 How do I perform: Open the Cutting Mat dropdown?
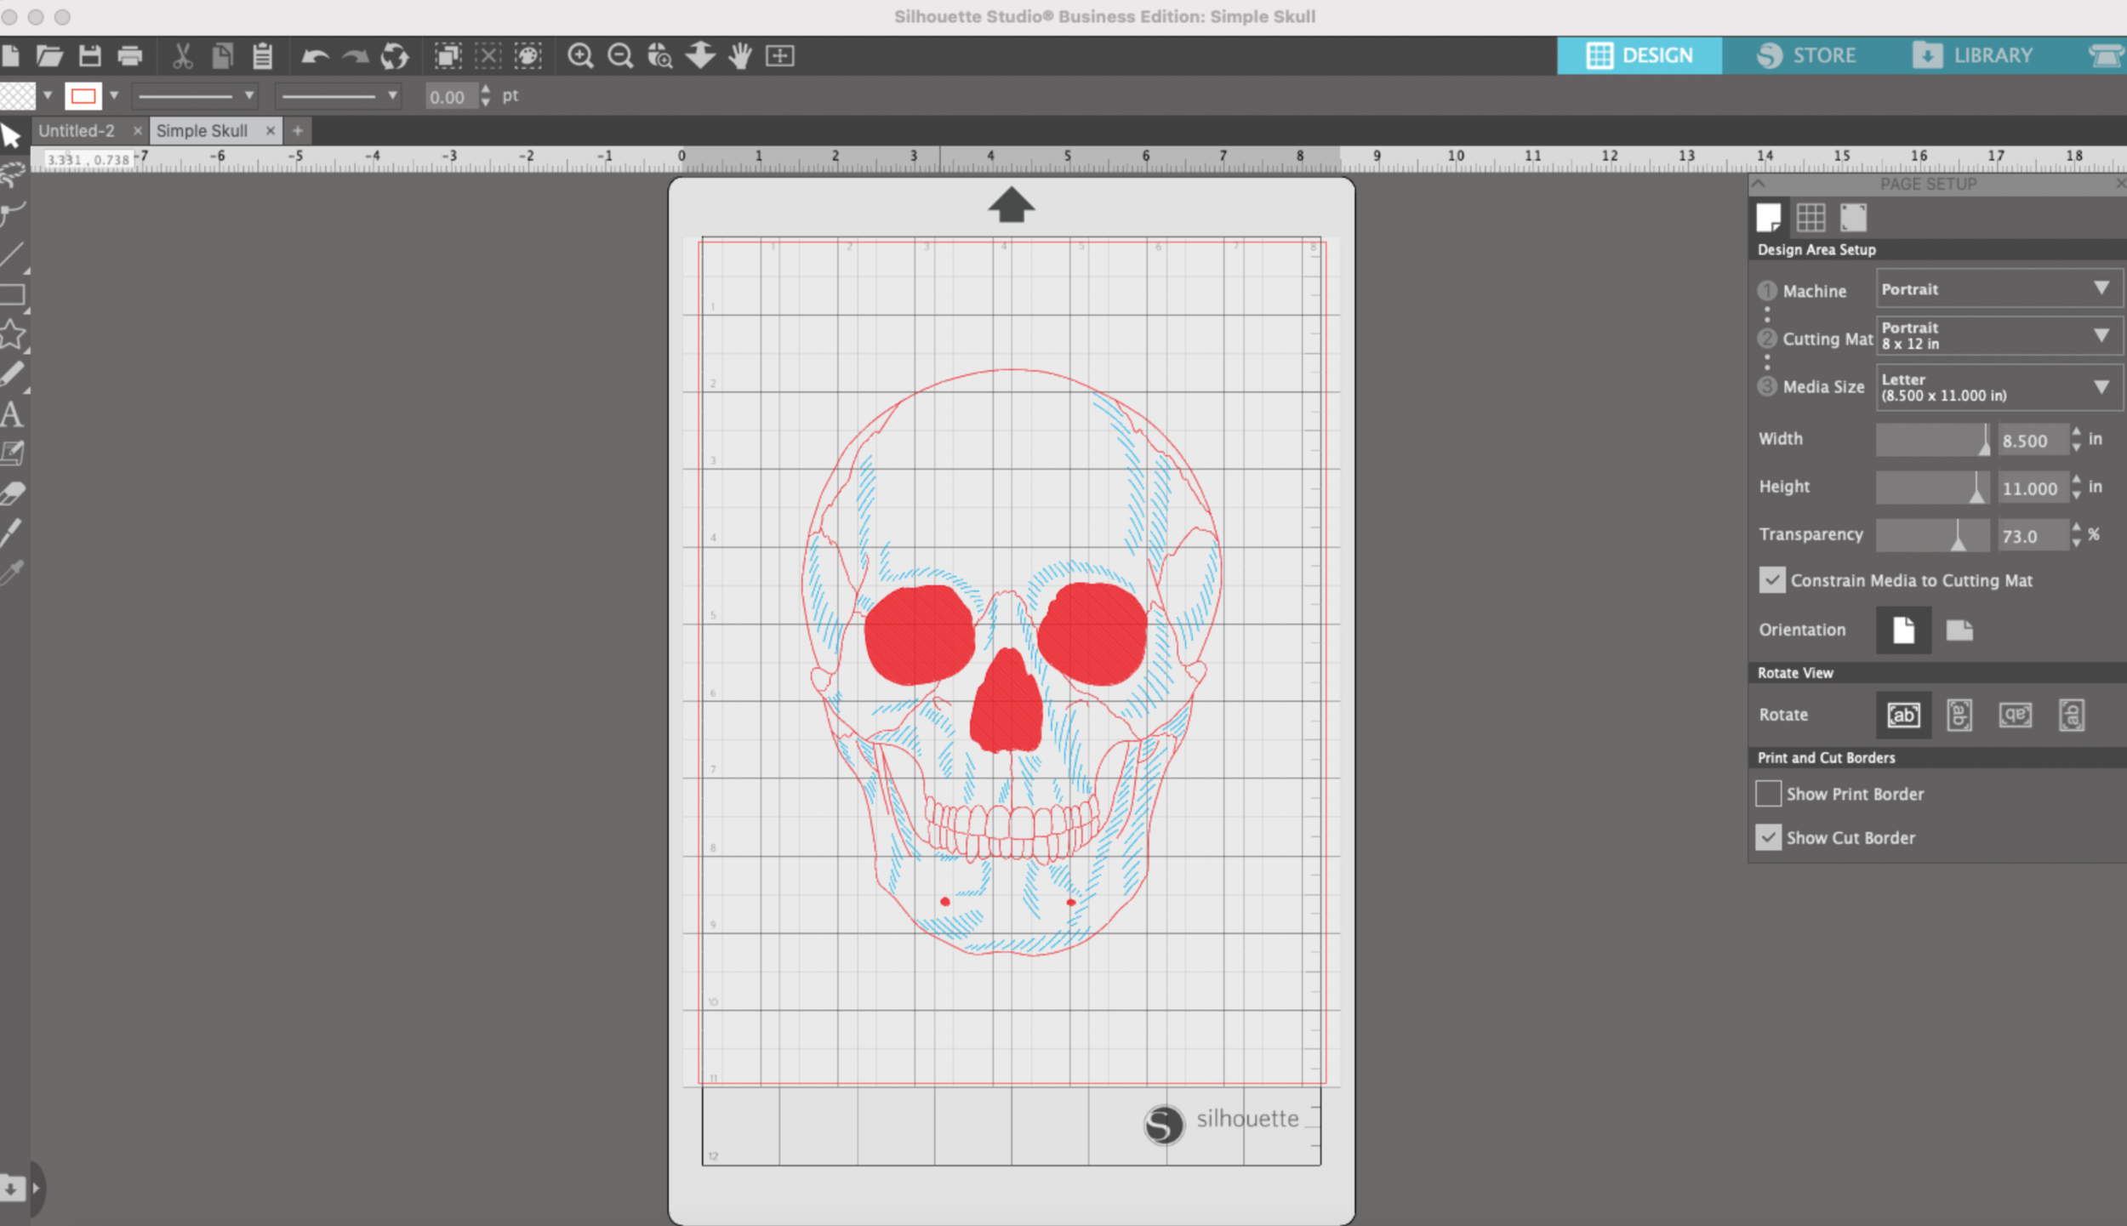point(1998,337)
